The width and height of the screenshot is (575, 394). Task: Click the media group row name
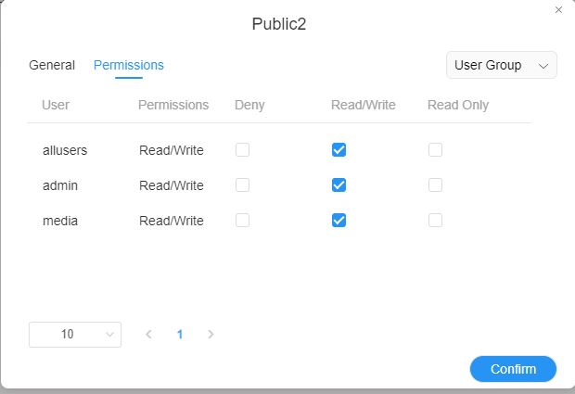(x=59, y=221)
